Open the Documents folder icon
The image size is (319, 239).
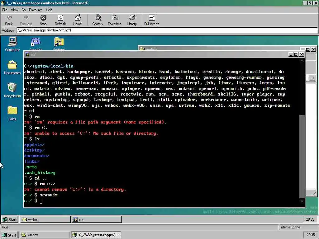[12, 67]
